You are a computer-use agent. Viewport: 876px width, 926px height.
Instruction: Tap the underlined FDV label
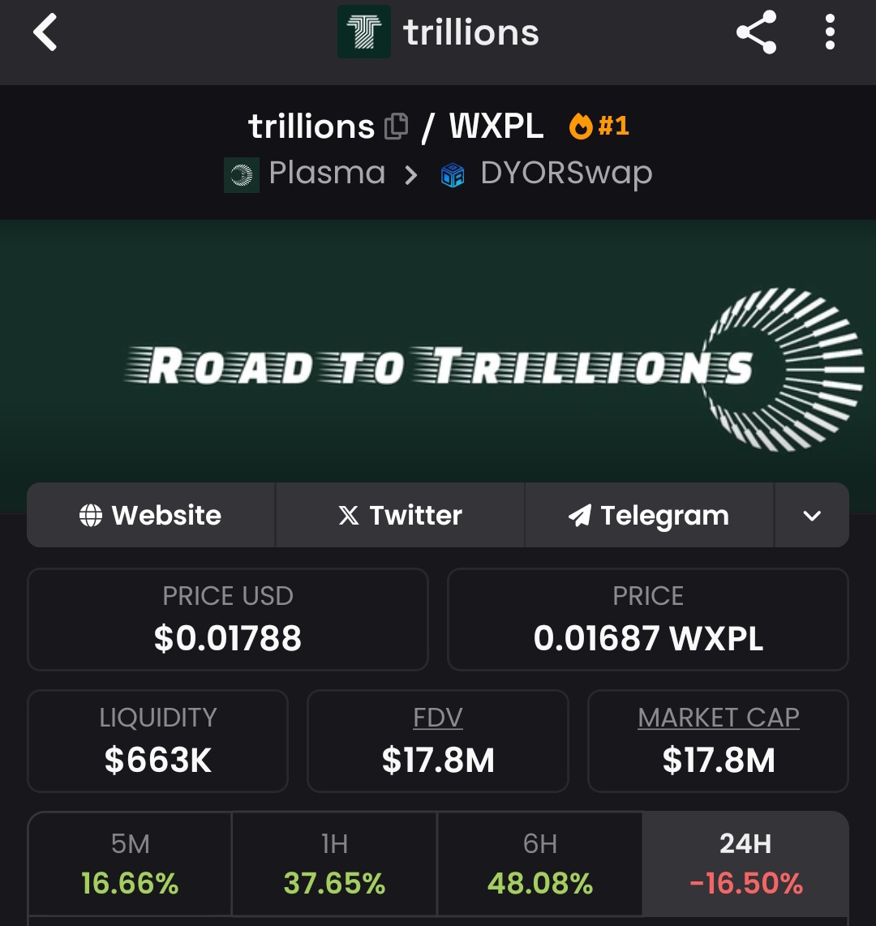click(x=438, y=718)
